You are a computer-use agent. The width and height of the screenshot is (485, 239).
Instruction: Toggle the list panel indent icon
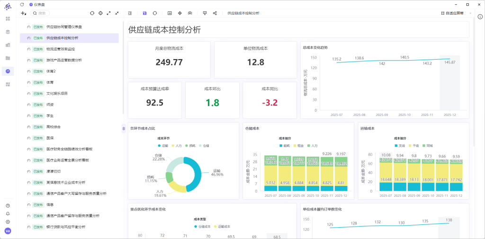(x=130, y=13)
